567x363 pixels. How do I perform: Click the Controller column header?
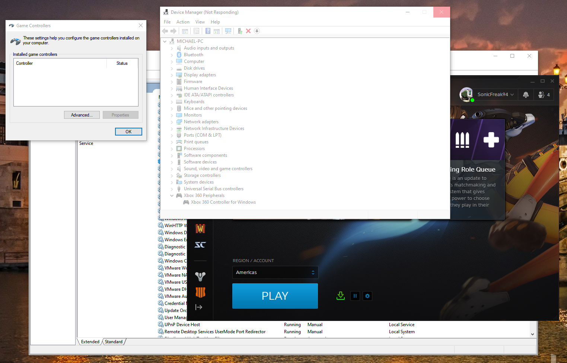click(60, 63)
